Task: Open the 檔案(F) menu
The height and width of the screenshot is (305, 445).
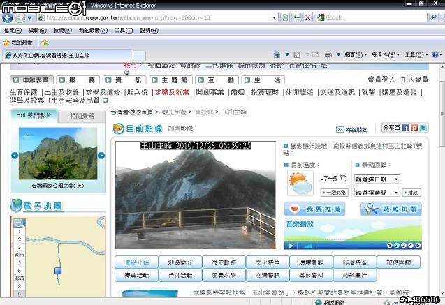Action: tap(13, 30)
